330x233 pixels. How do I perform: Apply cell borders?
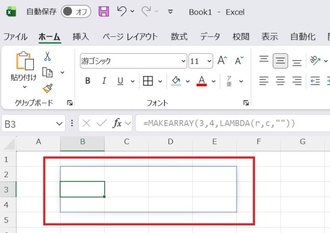pos(148,81)
